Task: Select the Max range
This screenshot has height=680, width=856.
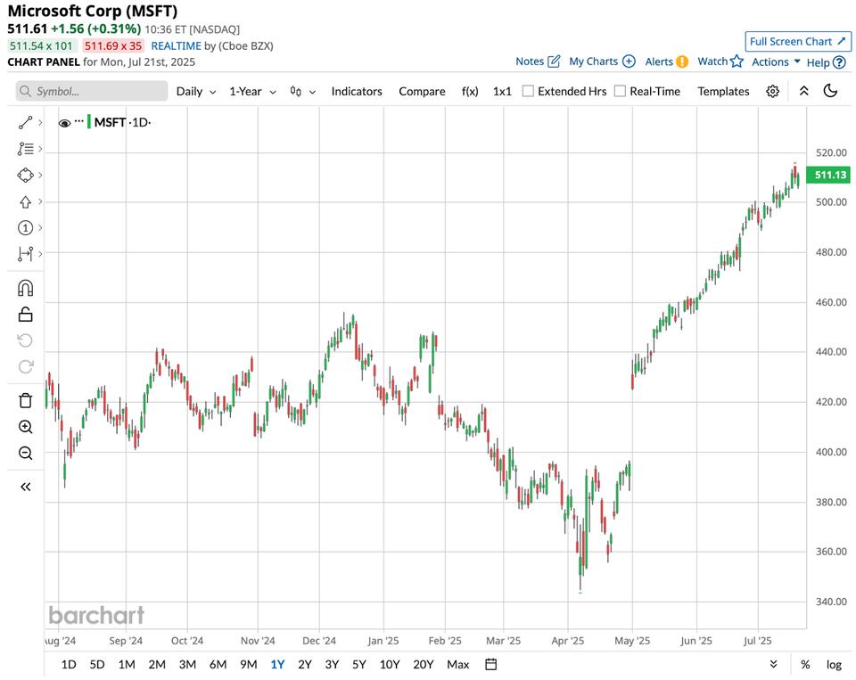Action: click(x=458, y=664)
